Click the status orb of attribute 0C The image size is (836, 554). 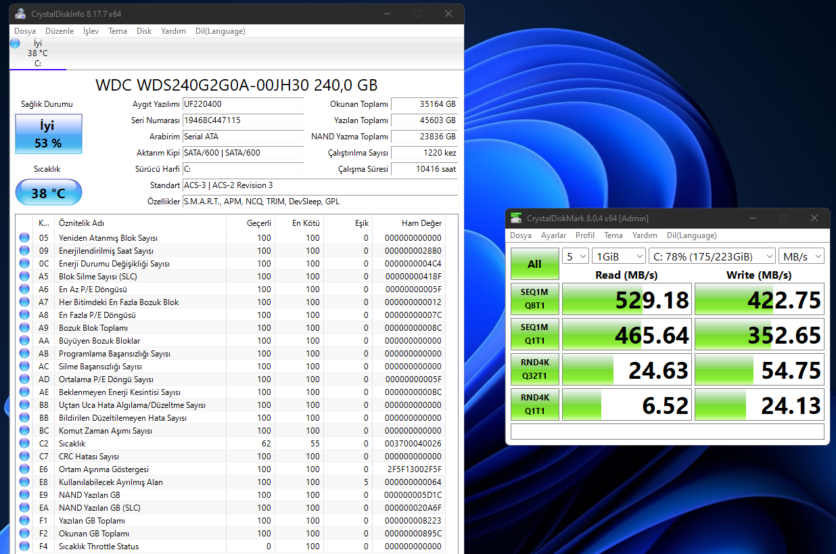pos(25,263)
